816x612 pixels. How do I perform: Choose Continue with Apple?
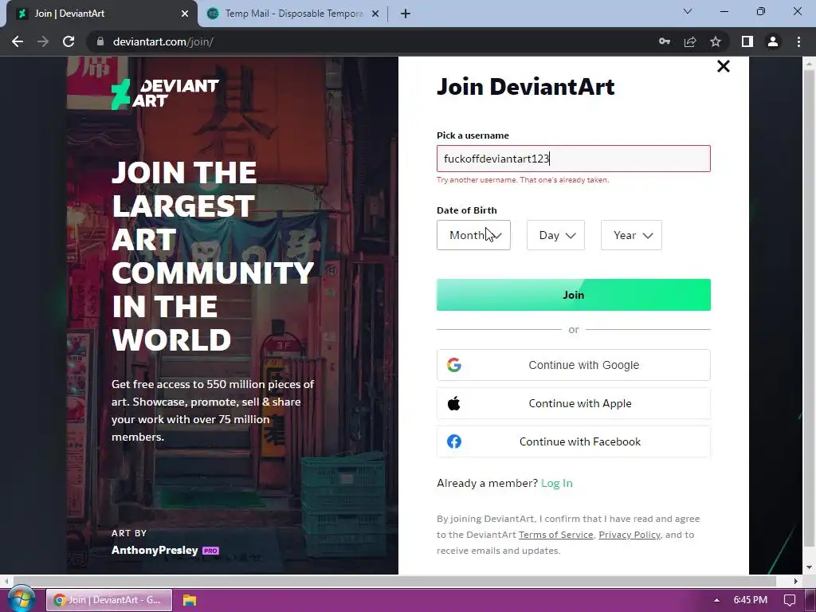[574, 403]
